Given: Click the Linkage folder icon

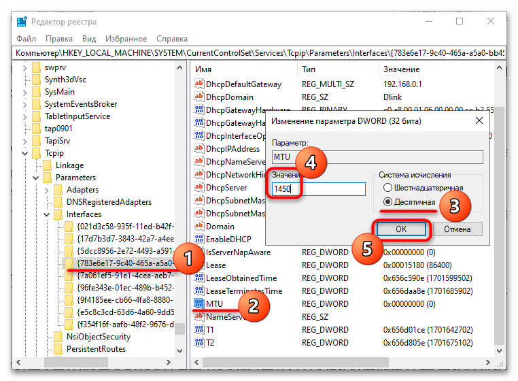Looking at the screenshot, I should tap(47, 165).
